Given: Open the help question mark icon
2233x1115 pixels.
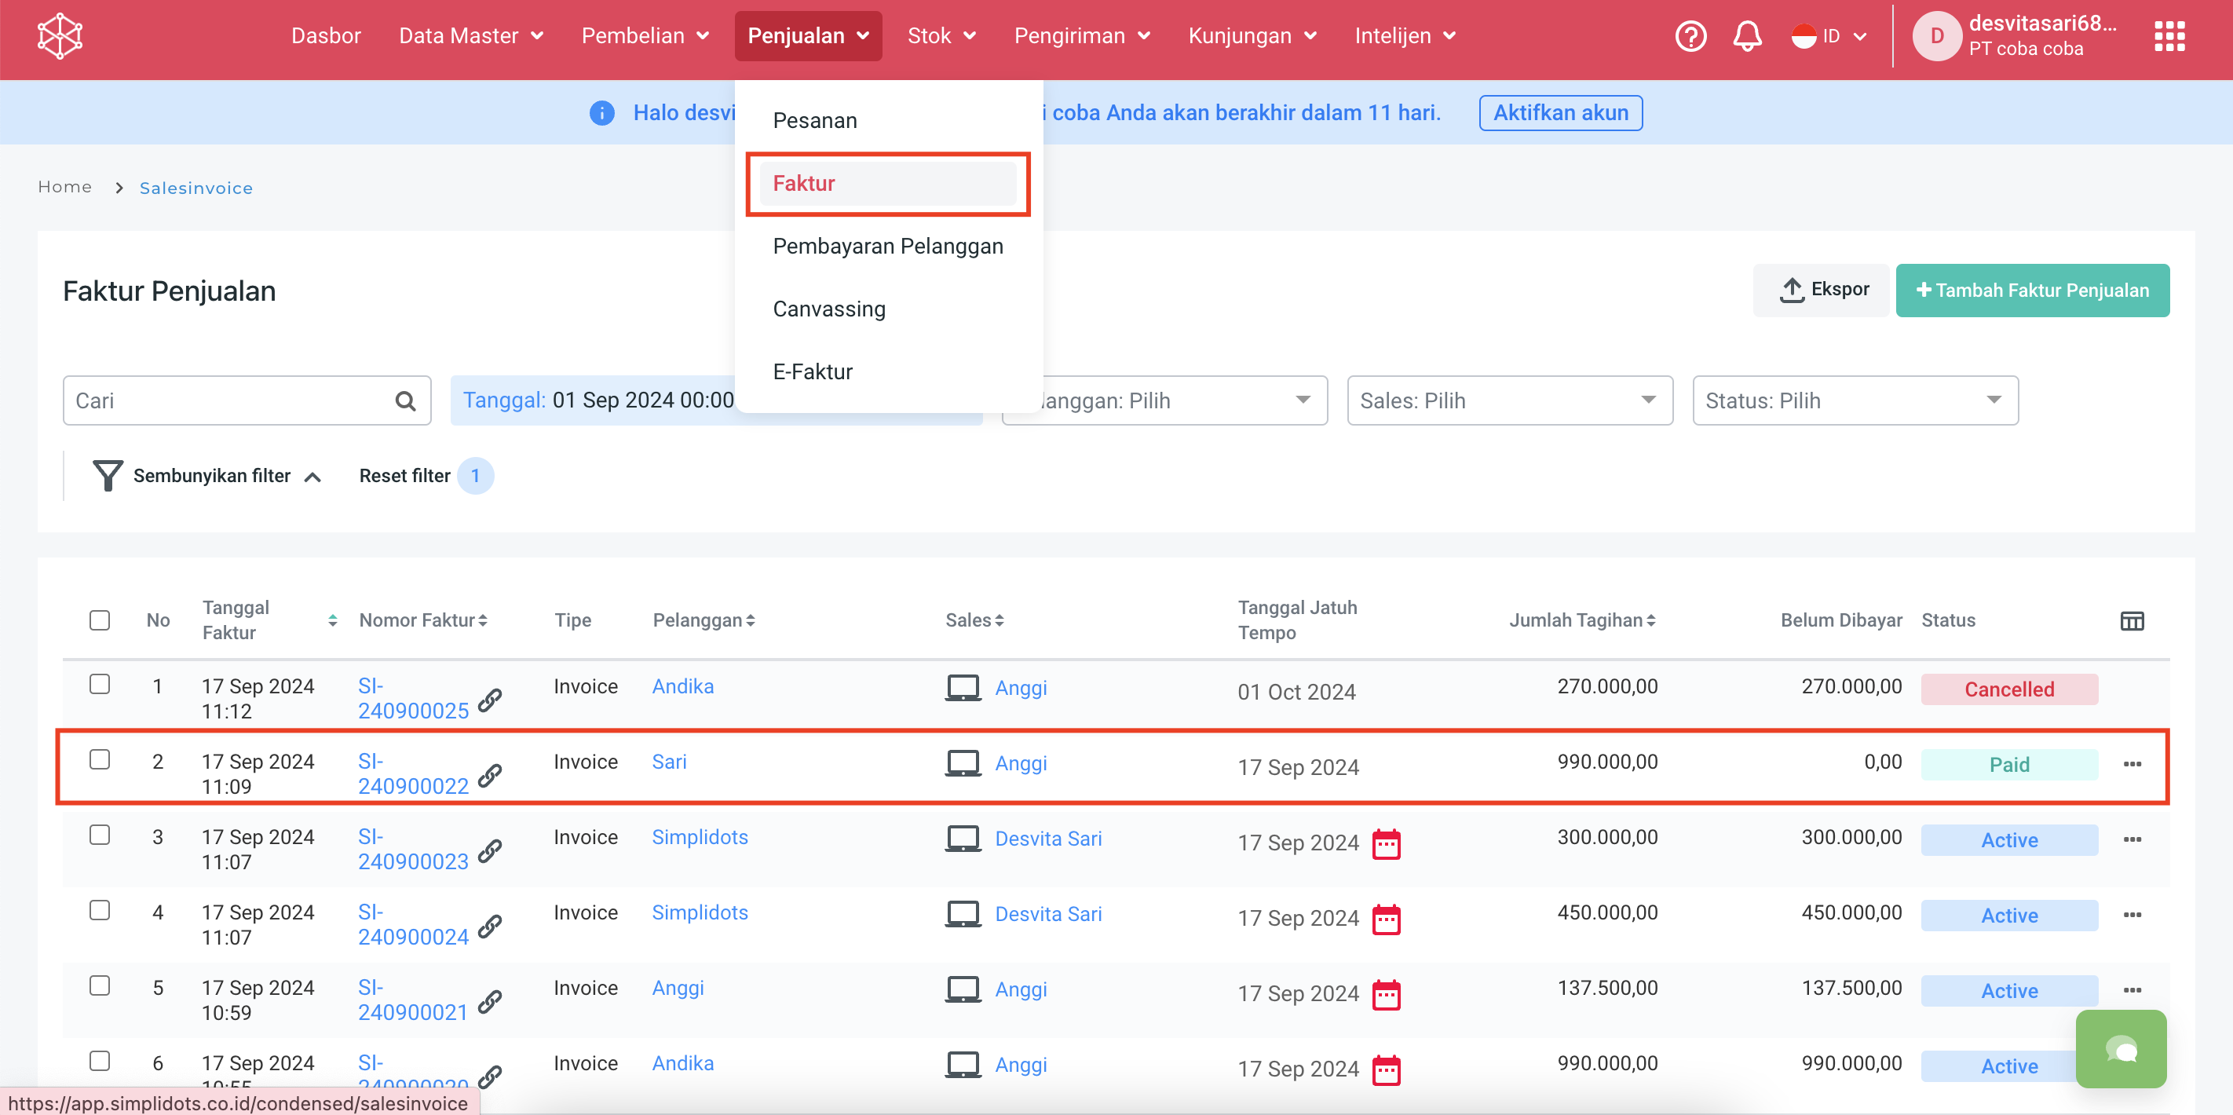Looking at the screenshot, I should [1690, 35].
